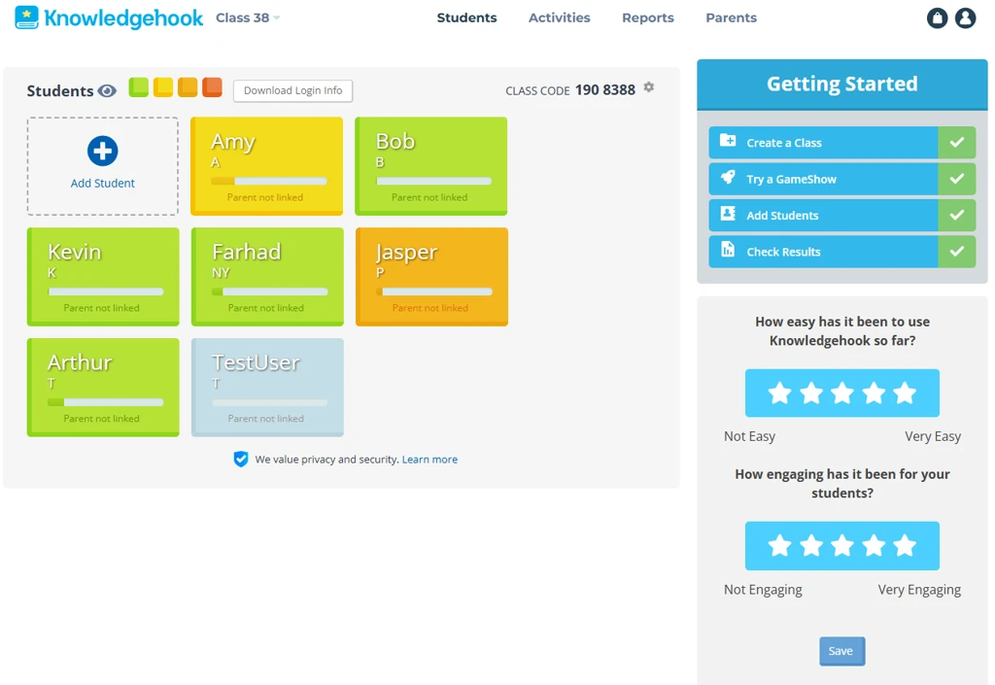Image resolution: width=995 pixels, height=685 pixels.
Task: Click the class code 190 8388
Action: (604, 90)
